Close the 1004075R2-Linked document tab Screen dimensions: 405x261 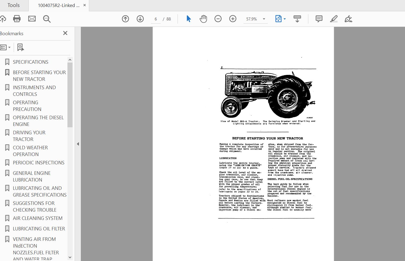[x=85, y=5]
